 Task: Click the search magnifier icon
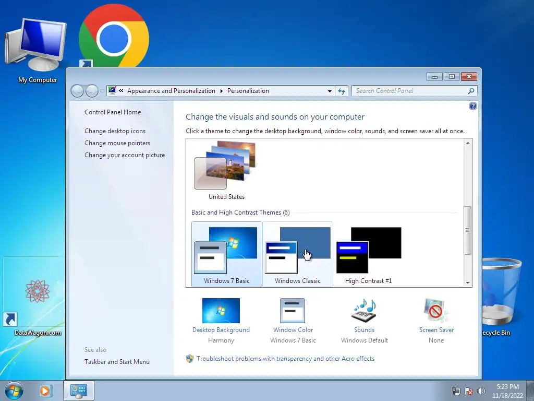[471, 91]
